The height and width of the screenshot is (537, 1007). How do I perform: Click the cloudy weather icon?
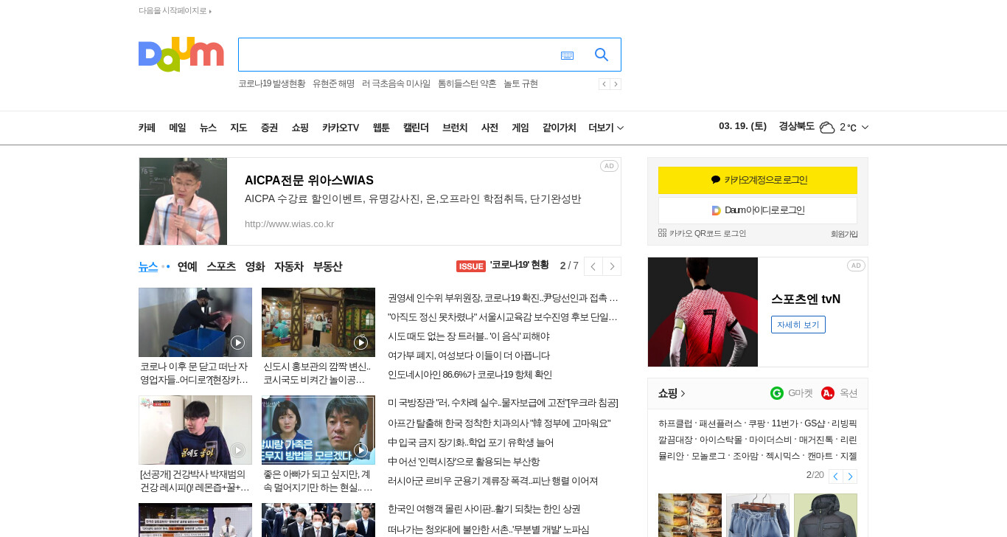pos(827,128)
